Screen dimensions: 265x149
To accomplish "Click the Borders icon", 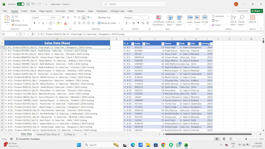I will 51,23.
